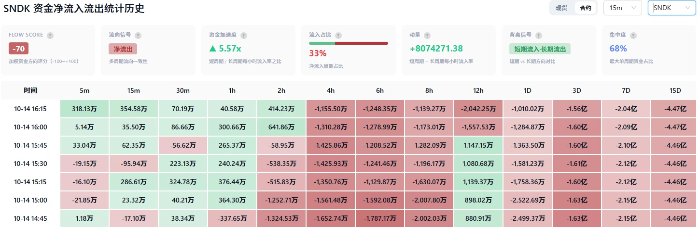Image resolution: width=699 pixels, height=228 pixels.
Task: Select the 5m column header
Action: point(84,90)
